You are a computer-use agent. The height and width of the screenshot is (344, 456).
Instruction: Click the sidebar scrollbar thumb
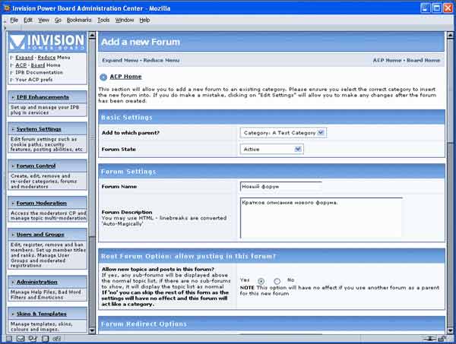pos(92,137)
